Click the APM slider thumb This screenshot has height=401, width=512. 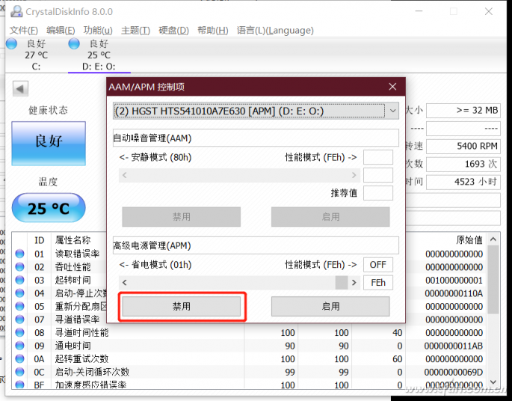(342, 282)
